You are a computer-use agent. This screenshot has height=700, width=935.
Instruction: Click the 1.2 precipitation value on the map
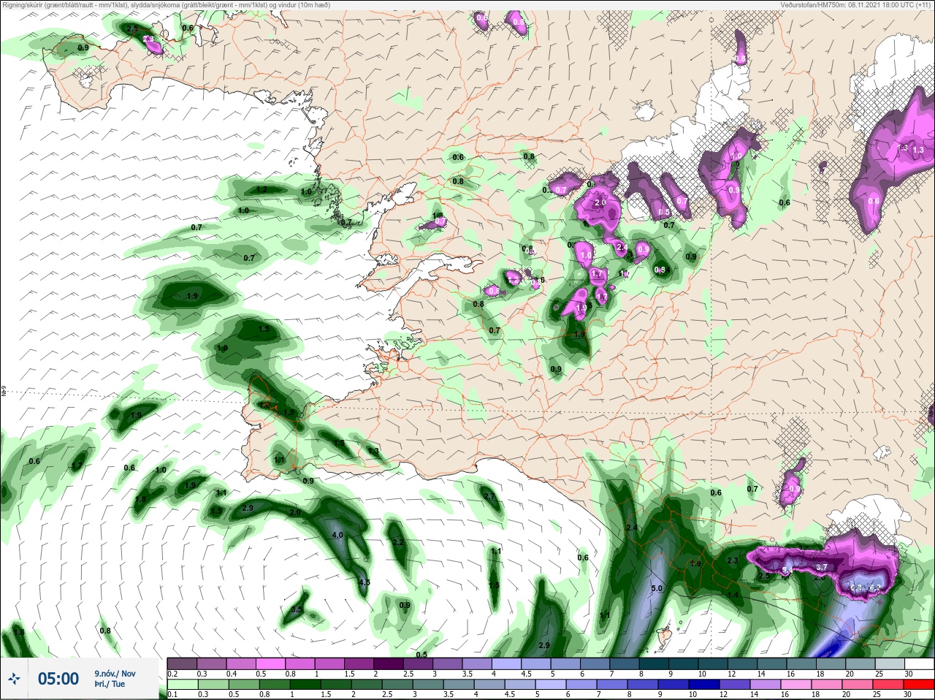point(262,189)
